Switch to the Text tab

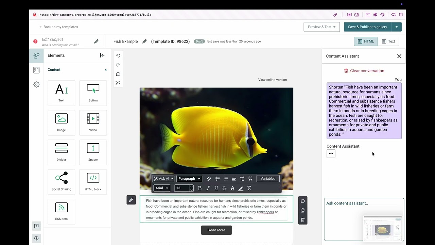388,42
